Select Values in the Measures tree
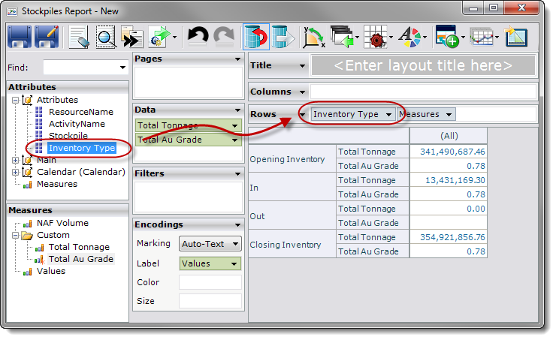The image size is (556, 340). click(51, 271)
